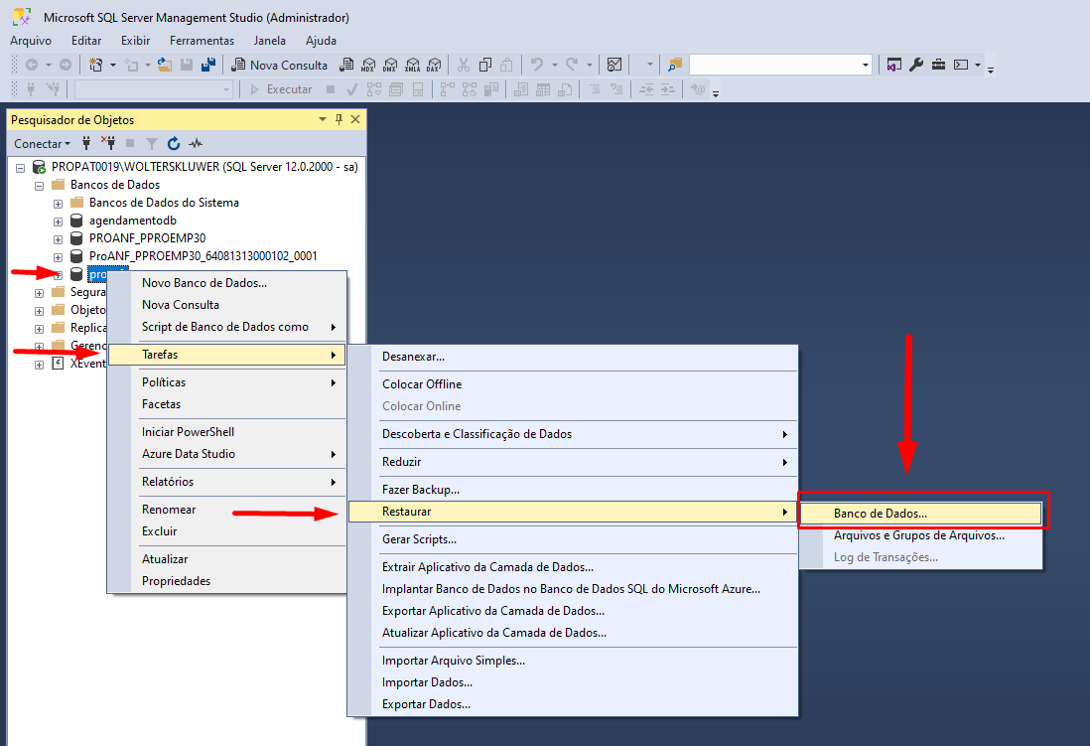Click the Open File folder icon

point(165,65)
